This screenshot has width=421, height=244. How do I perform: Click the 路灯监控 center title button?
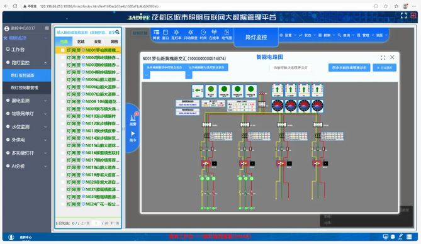256,37
